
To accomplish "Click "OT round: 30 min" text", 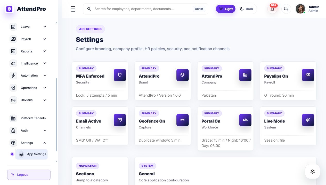I will (x=279, y=95).
